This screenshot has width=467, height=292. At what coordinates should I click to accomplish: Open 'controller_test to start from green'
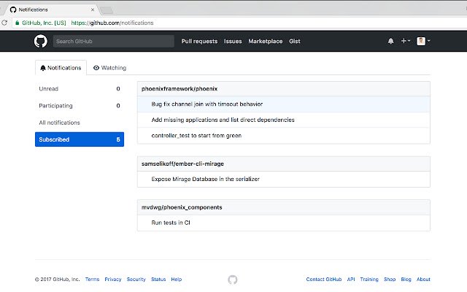click(196, 136)
